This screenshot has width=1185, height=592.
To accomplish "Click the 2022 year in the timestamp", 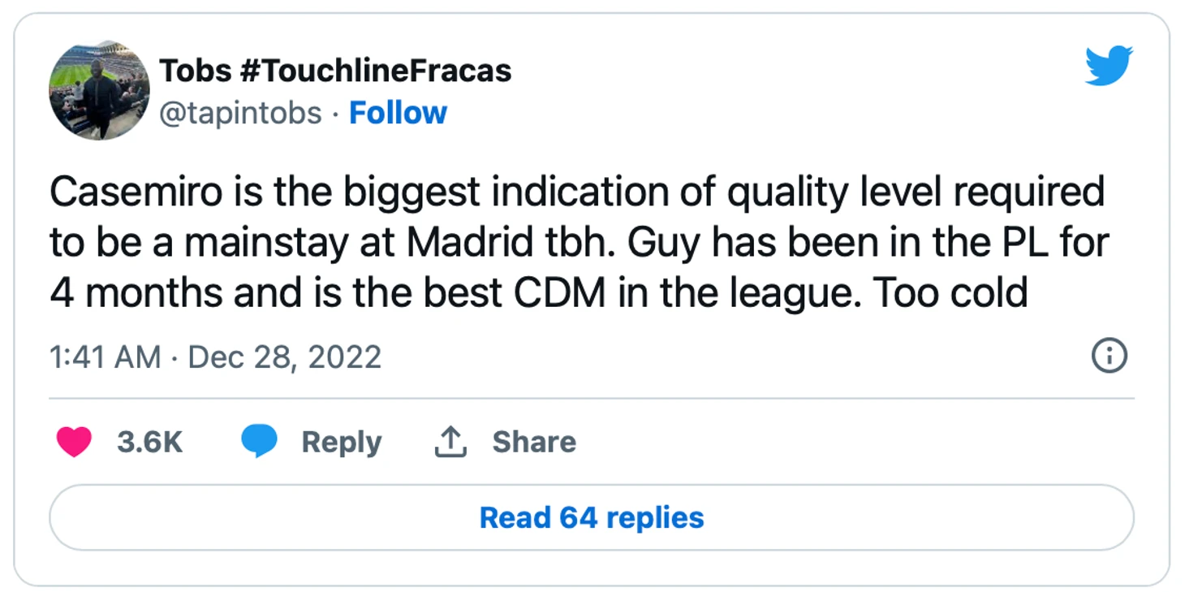I will tap(344, 356).
